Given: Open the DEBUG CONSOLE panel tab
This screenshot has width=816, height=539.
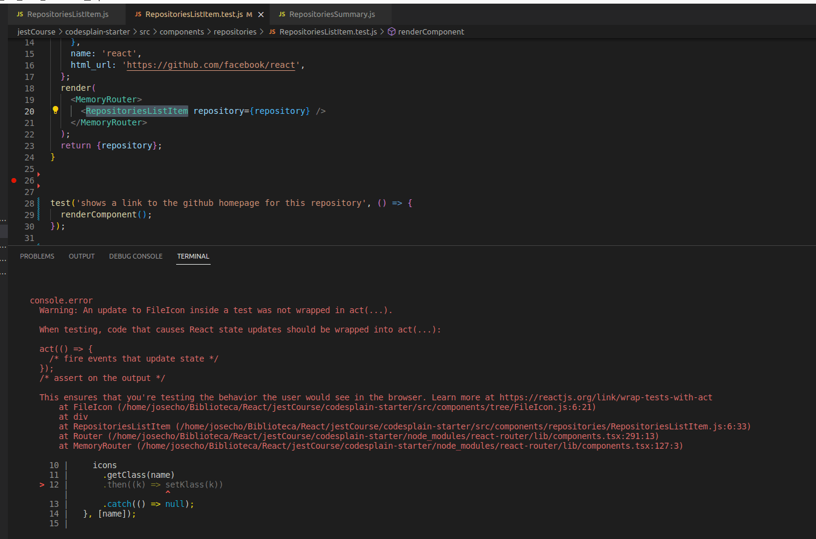Looking at the screenshot, I should pyautogui.click(x=136, y=256).
